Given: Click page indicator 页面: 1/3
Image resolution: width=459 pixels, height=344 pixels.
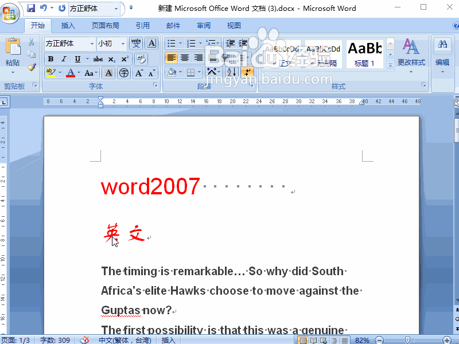Looking at the screenshot, I should click(x=16, y=340).
